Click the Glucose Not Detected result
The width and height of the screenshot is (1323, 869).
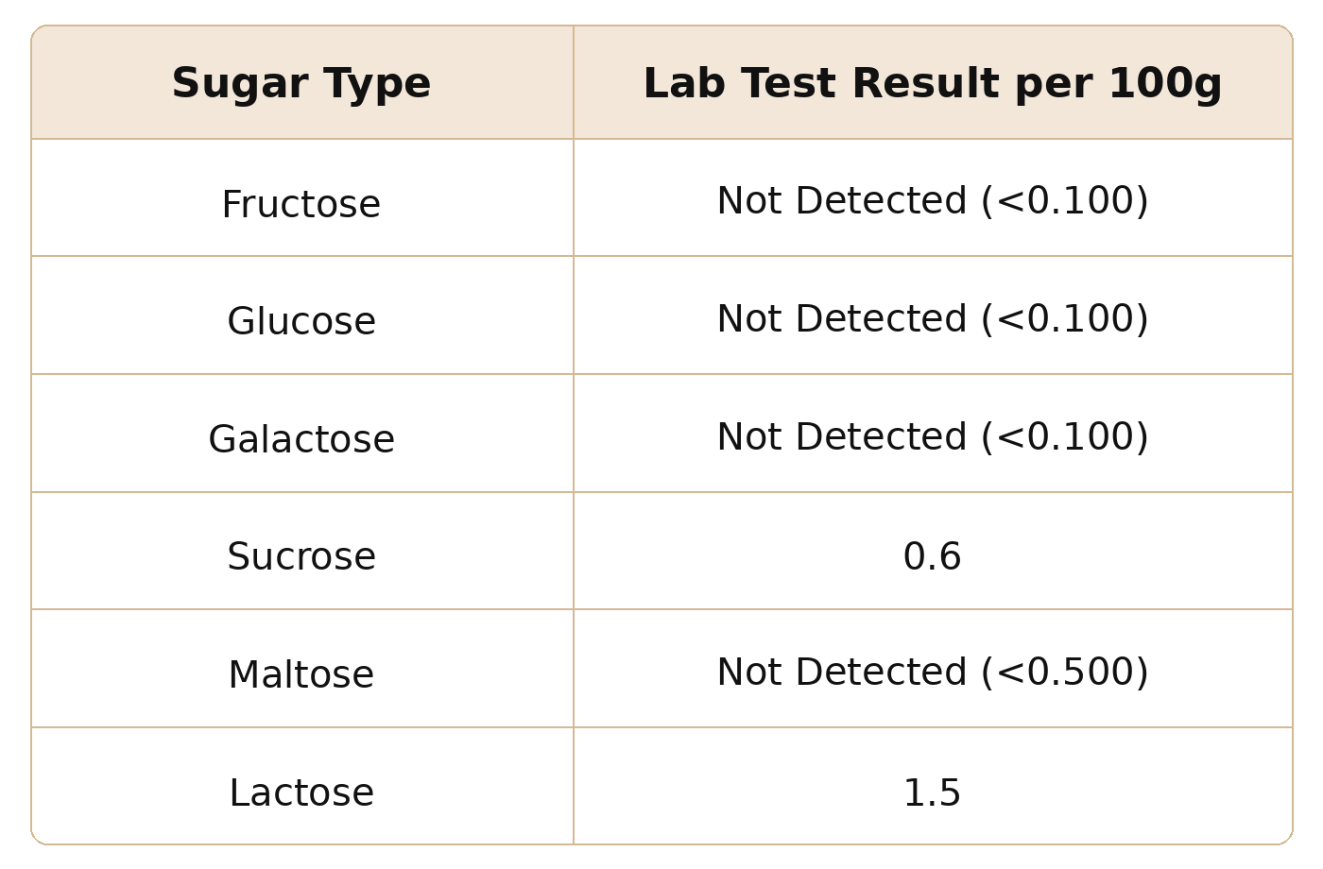pos(933,319)
